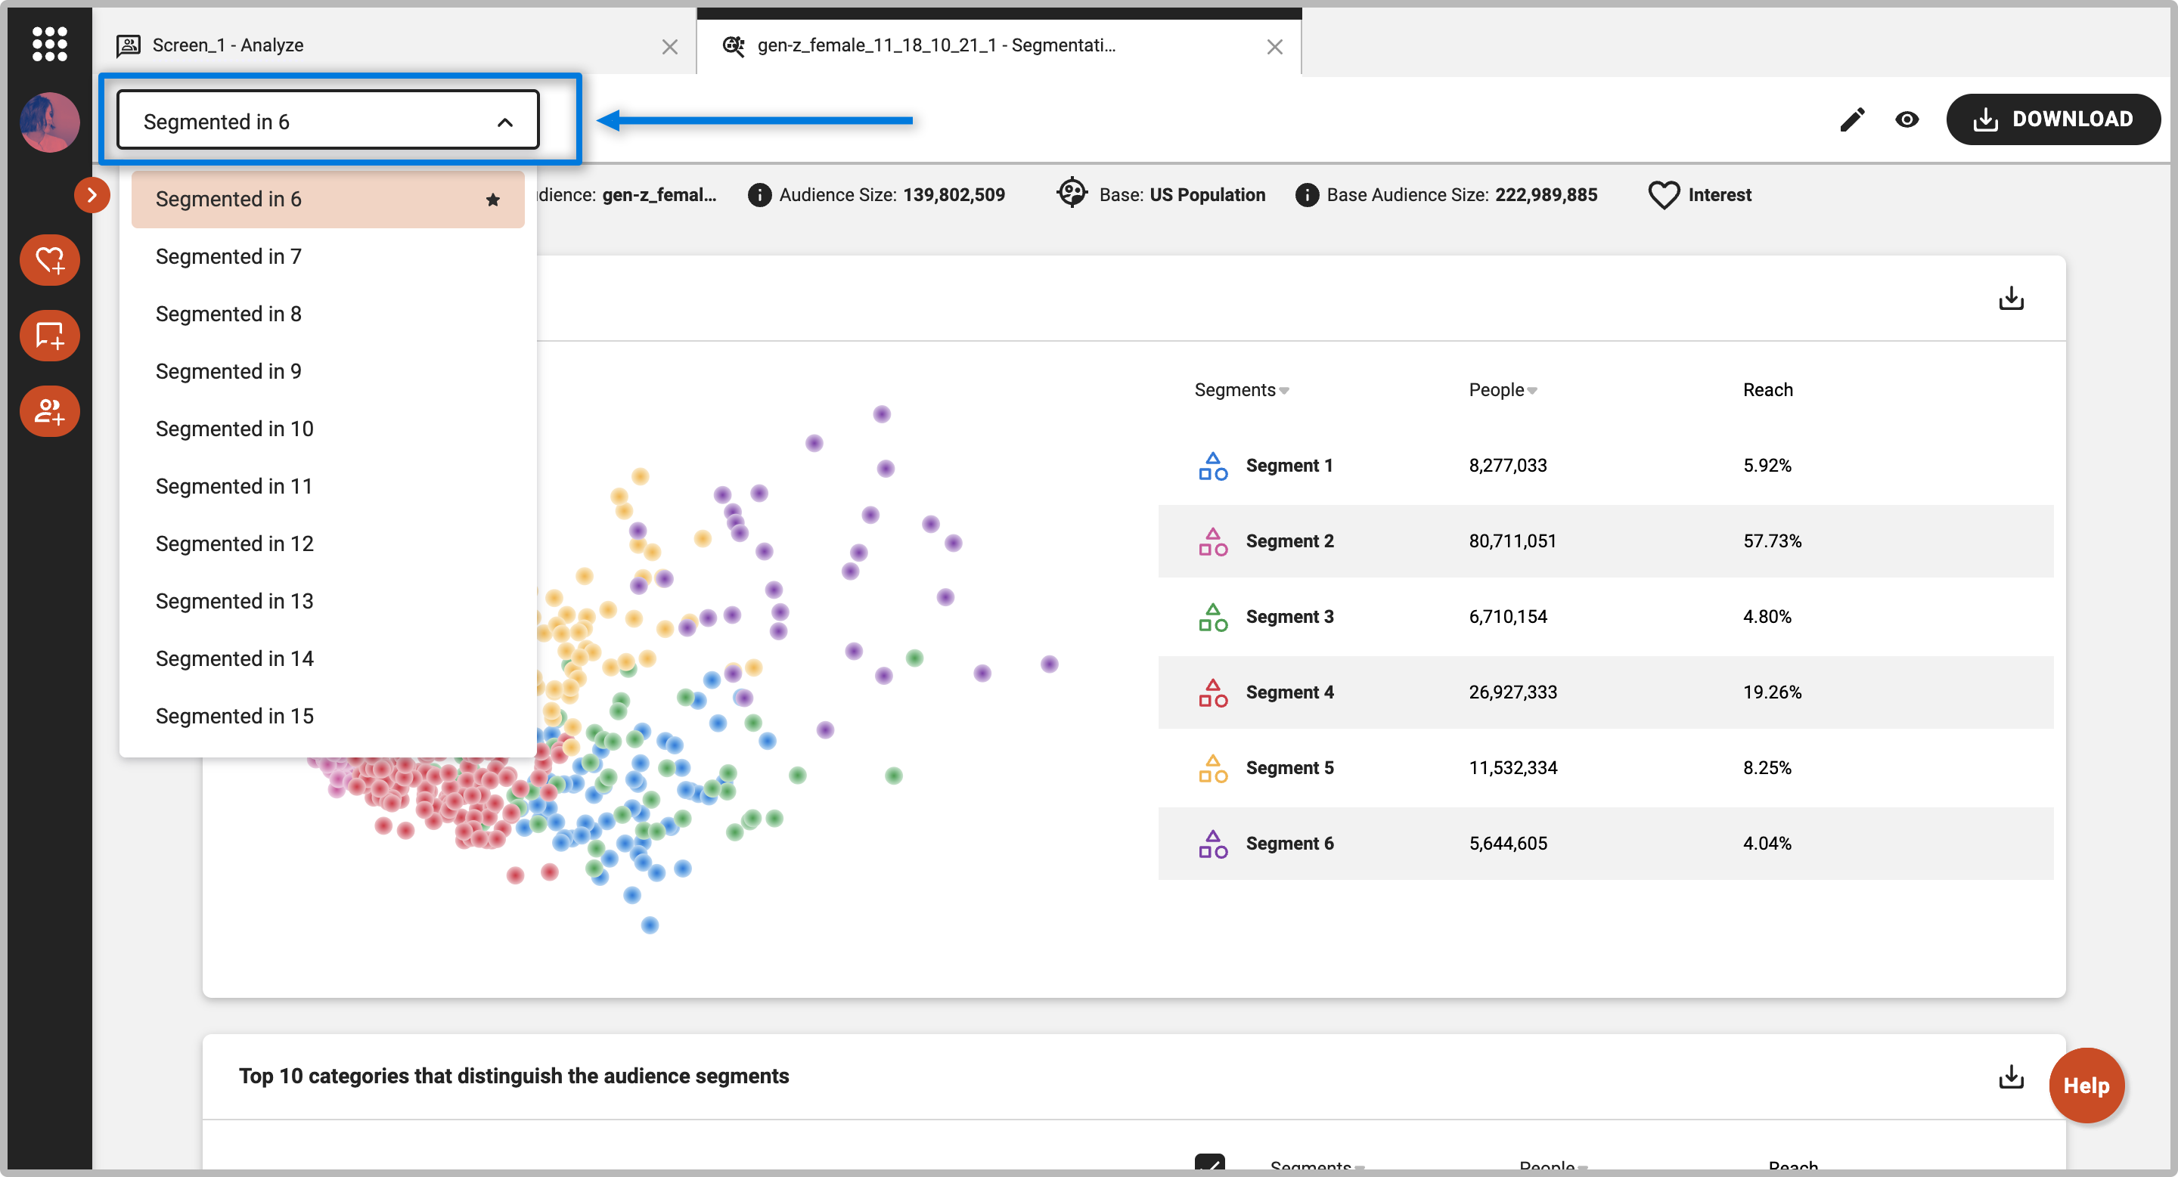Download the Top 10 categories card
The height and width of the screenshot is (1177, 2178).
[2011, 1076]
